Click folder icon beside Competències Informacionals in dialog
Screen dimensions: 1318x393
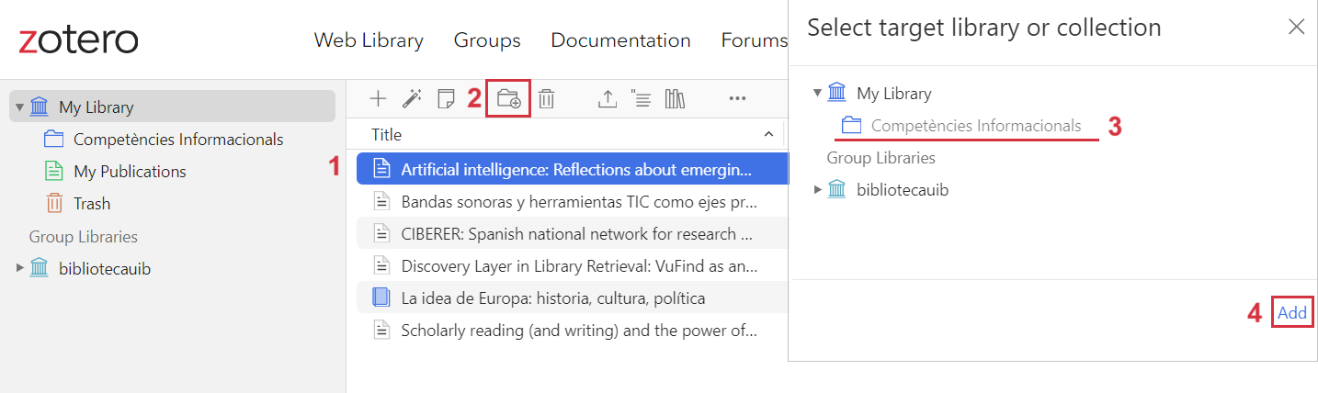[x=851, y=126]
